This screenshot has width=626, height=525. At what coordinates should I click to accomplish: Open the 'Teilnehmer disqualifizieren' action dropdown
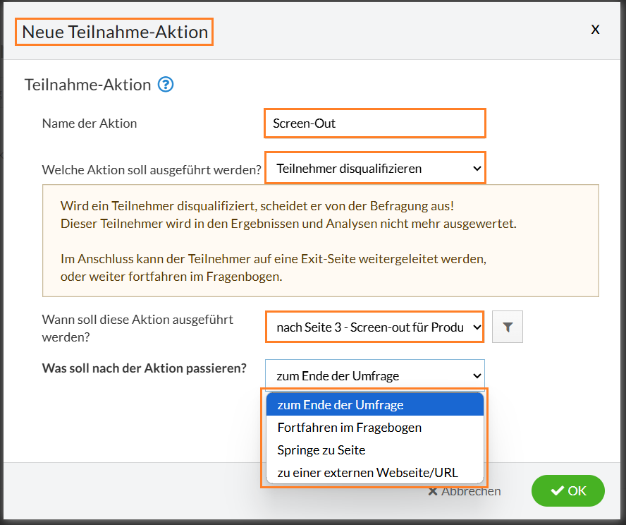point(375,169)
